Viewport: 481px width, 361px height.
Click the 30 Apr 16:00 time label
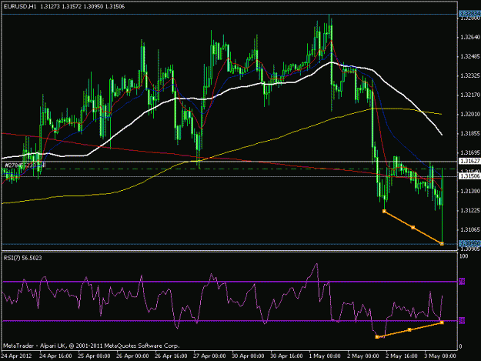coord(286,356)
